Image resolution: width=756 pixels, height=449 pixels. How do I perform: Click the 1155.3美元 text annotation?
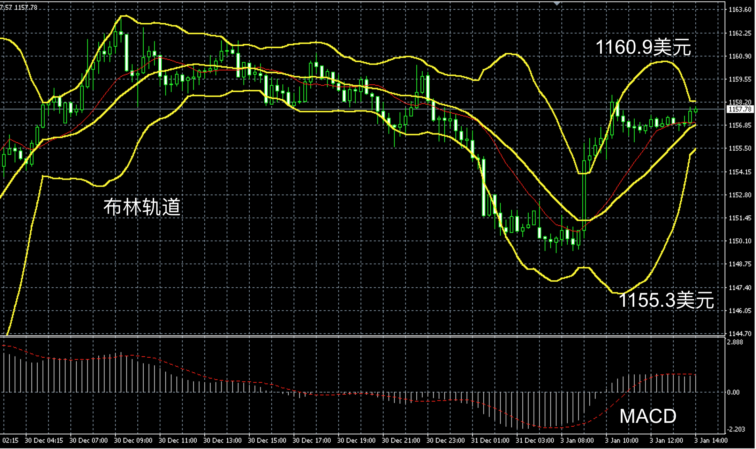coord(666,300)
